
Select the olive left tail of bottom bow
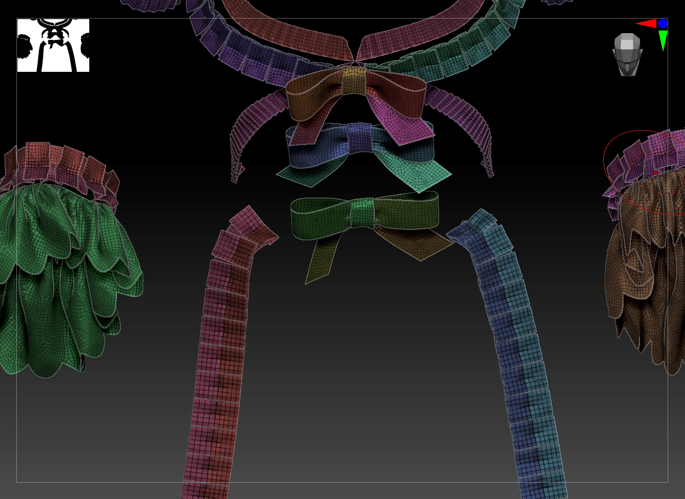pos(323,255)
